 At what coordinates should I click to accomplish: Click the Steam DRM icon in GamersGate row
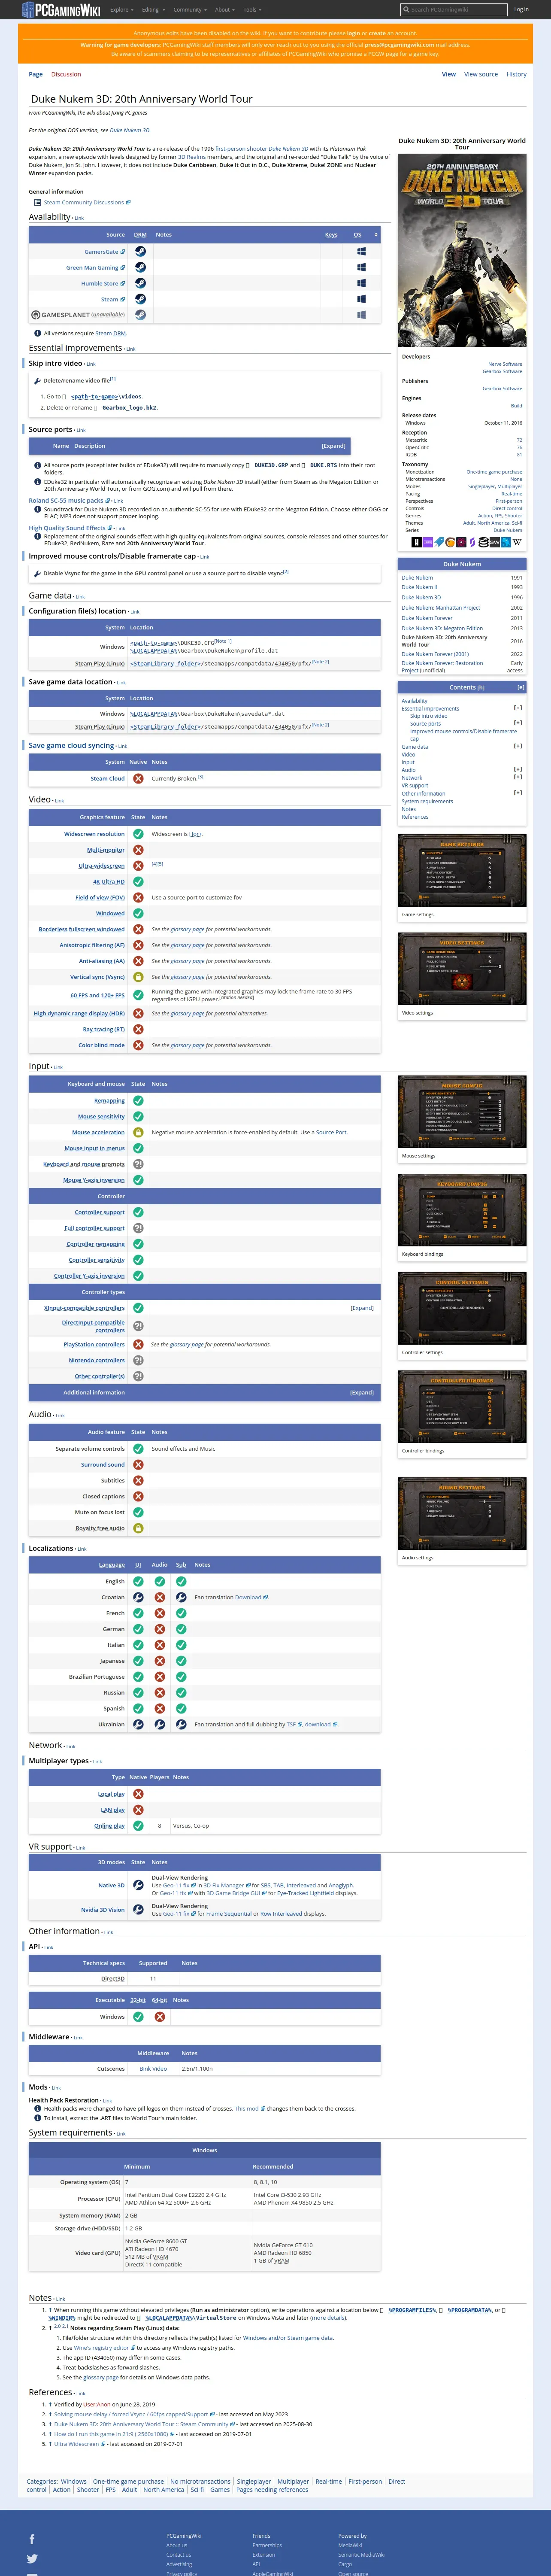(140, 252)
